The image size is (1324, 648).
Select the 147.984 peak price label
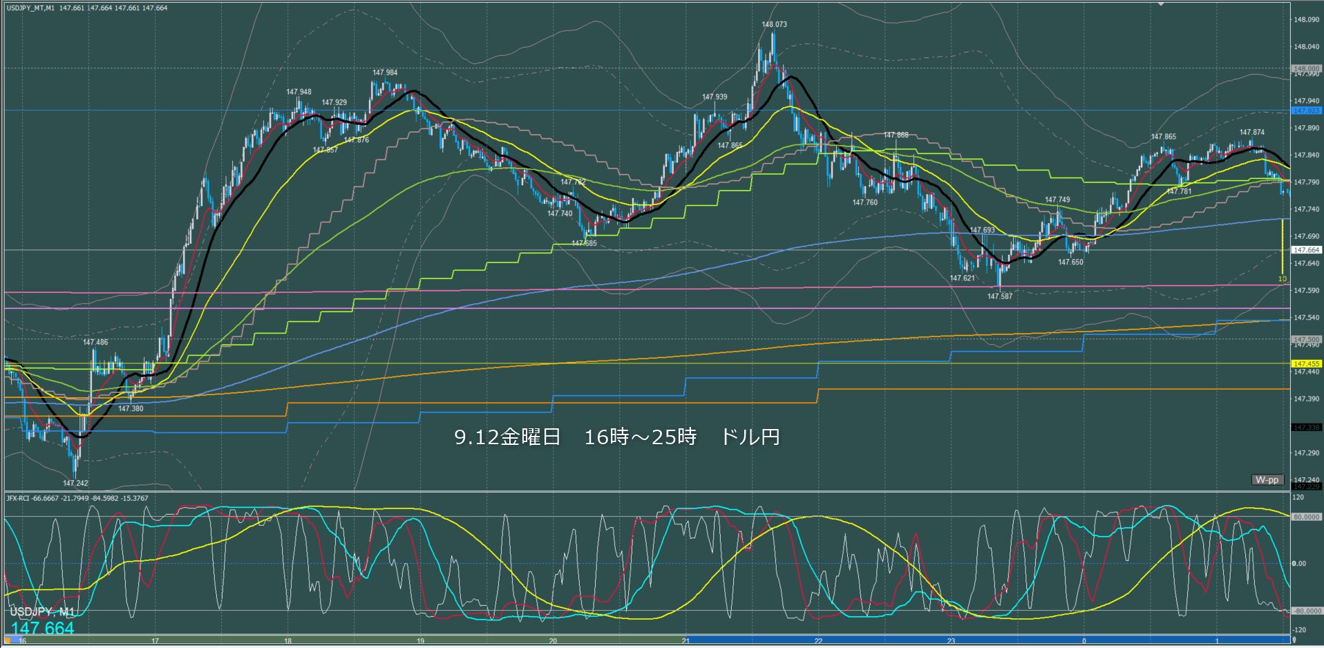coord(385,73)
